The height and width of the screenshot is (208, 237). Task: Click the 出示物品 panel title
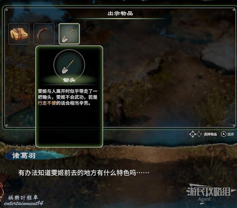(x=120, y=13)
